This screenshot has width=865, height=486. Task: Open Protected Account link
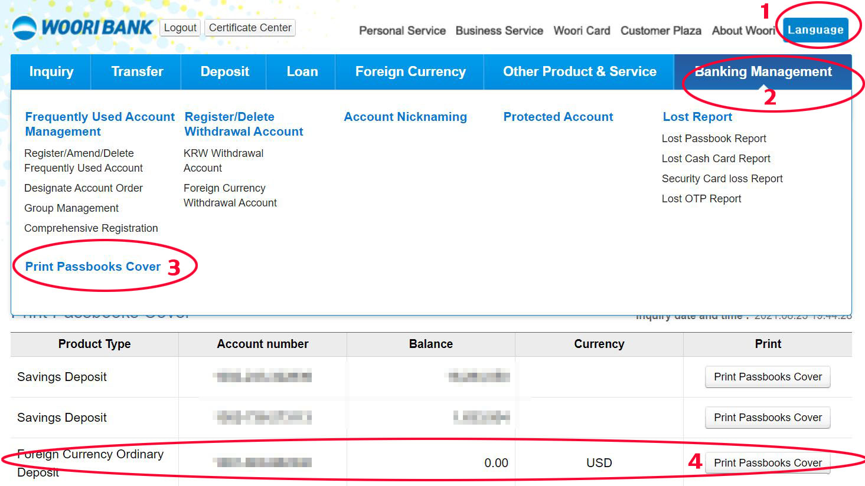[x=558, y=117]
